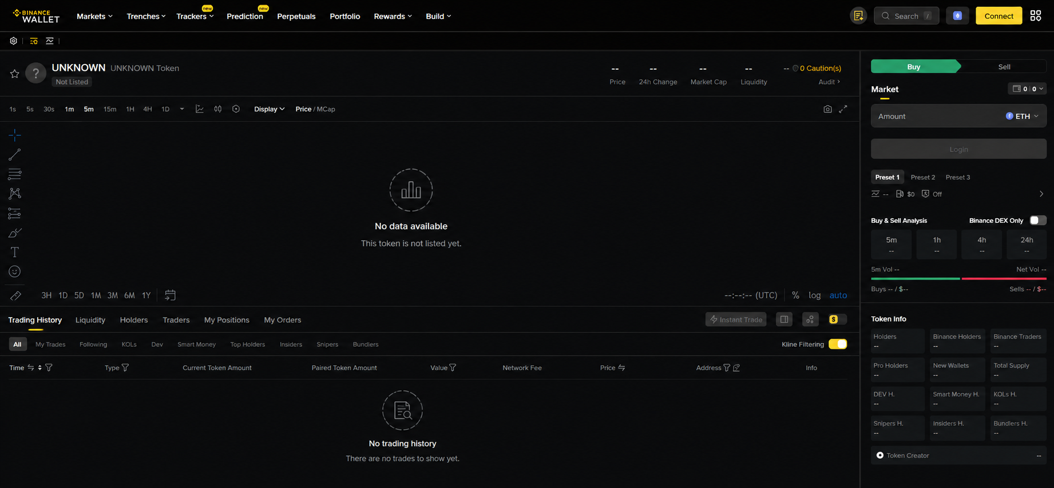The height and width of the screenshot is (488, 1054).
Task: Expand more timeframe intervals arrow
Action: click(x=182, y=109)
